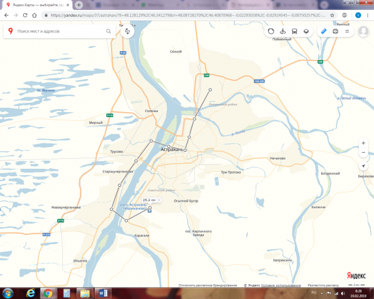Click the Астрахань city label on map
The width and height of the screenshot is (374, 299).
[x=170, y=151]
